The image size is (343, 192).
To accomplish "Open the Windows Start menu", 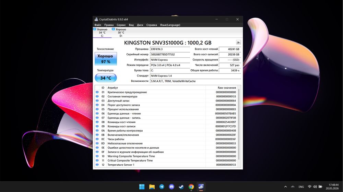I will point(142,187).
